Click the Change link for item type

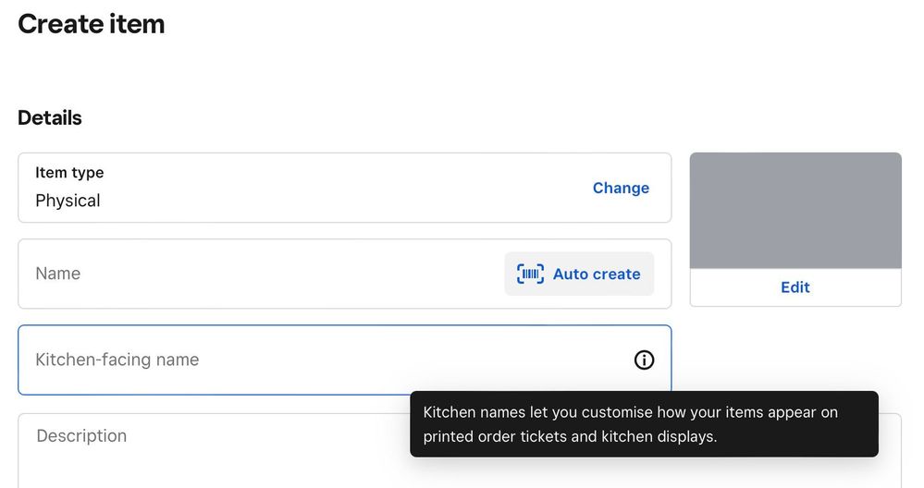click(x=621, y=188)
